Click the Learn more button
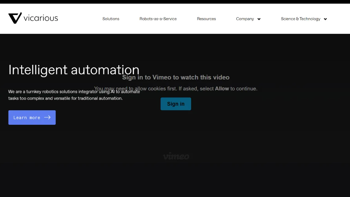Screen dimensions: 350x197 pos(32,117)
